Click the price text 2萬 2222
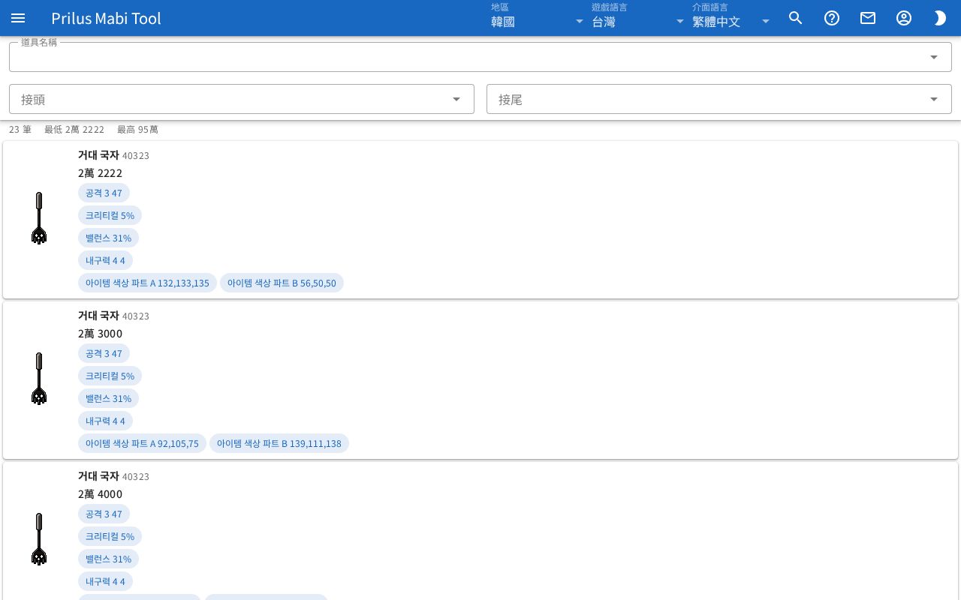This screenshot has height=600, width=961. (x=100, y=173)
